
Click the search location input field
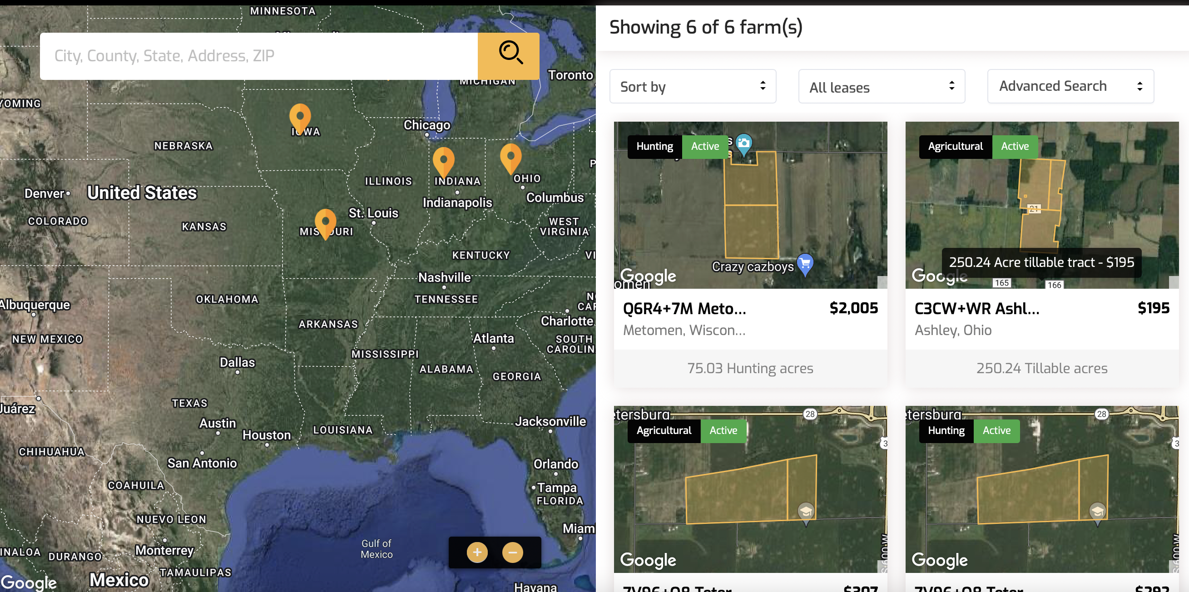click(x=258, y=56)
